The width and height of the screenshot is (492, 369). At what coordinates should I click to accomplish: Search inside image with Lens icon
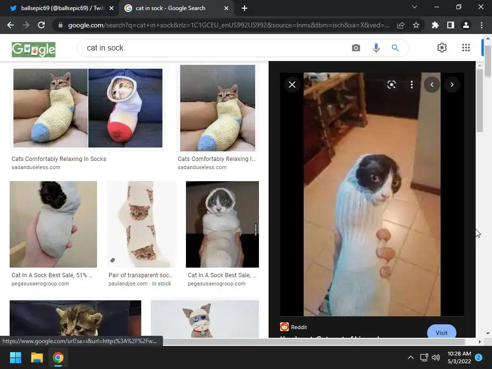click(x=391, y=85)
